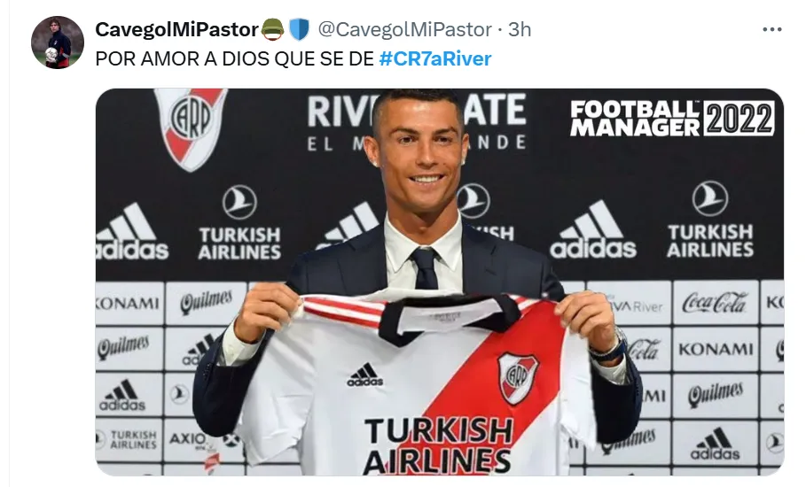806x487 pixels.
Task: Open the three-dot more options menu
Action: pyautogui.click(x=772, y=30)
